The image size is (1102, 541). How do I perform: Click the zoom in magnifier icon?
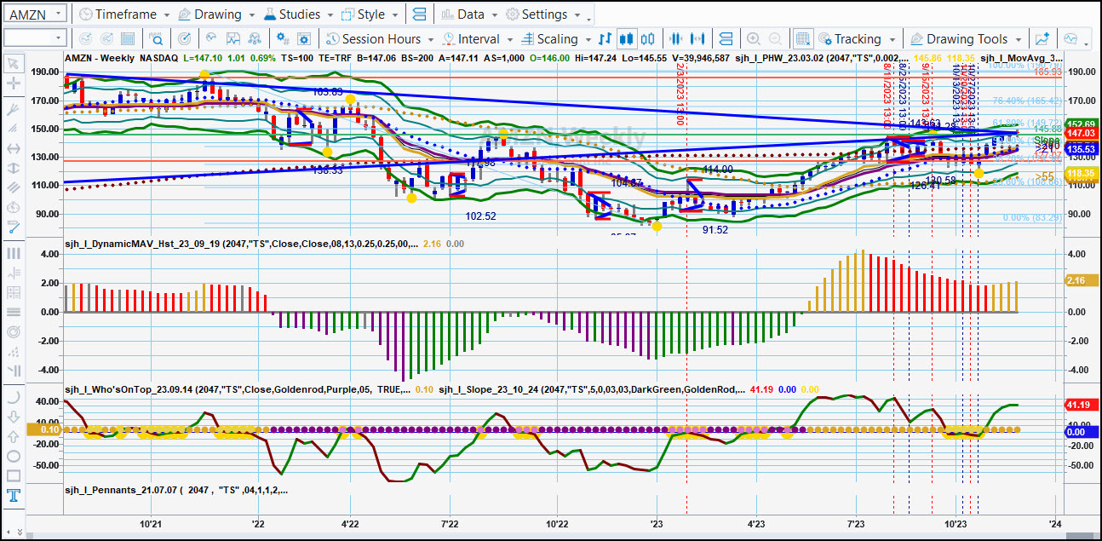coord(754,38)
